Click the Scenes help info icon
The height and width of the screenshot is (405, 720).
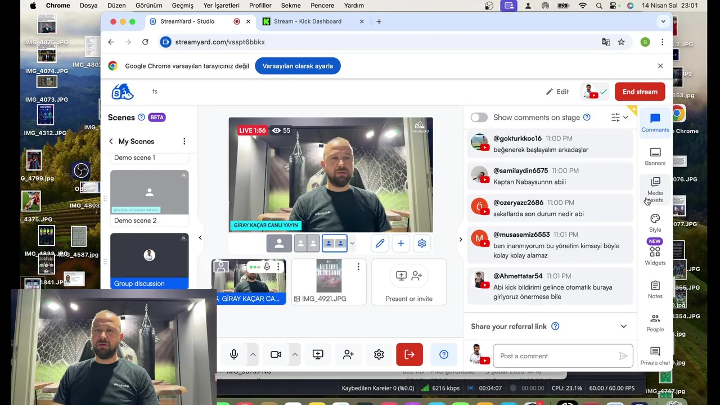[141, 118]
